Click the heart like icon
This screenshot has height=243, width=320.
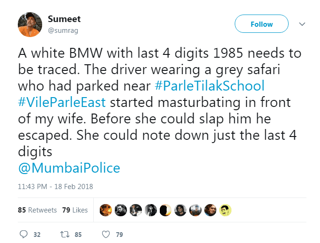[x=106, y=234]
